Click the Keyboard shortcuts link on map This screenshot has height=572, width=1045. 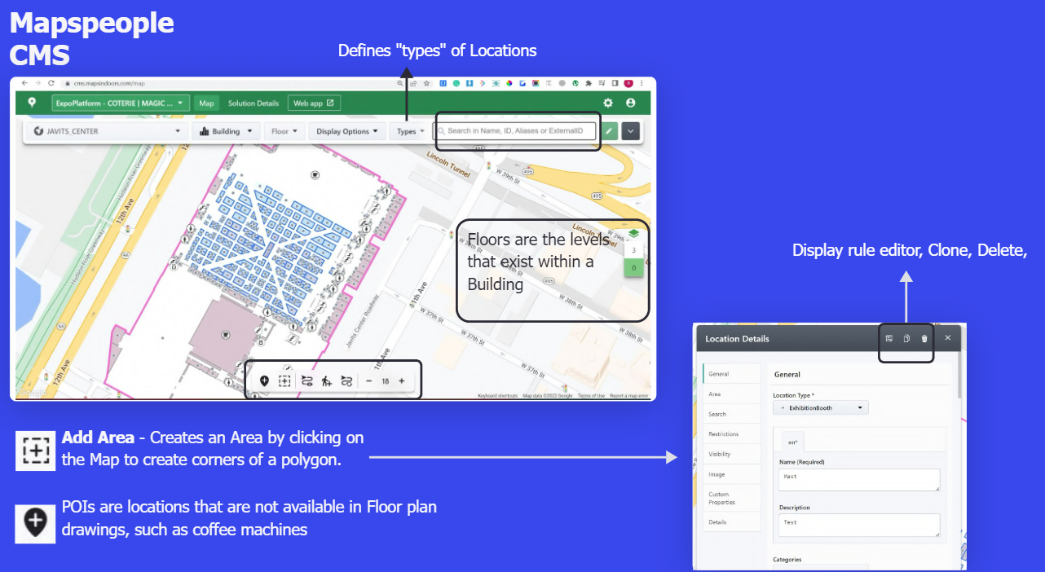[x=498, y=396]
